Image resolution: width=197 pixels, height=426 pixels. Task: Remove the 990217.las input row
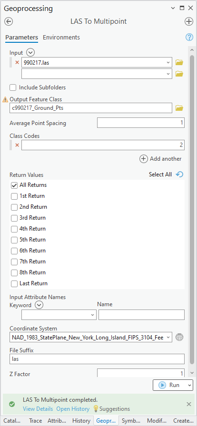point(17,62)
